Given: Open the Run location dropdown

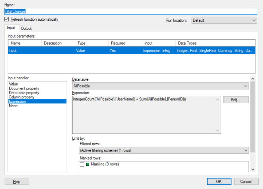Looking at the screenshot, I should tap(224, 20).
